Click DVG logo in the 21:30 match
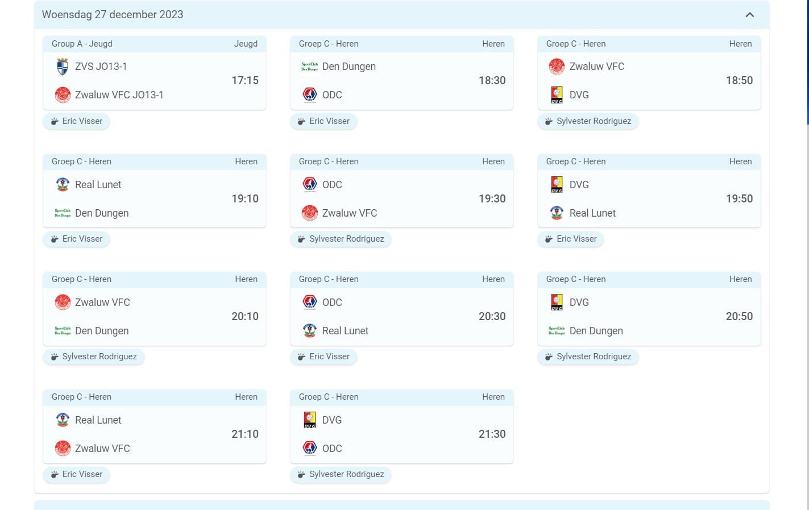The width and height of the screenshot is (809, 510). pyautogui.click(x=310, y=420)
